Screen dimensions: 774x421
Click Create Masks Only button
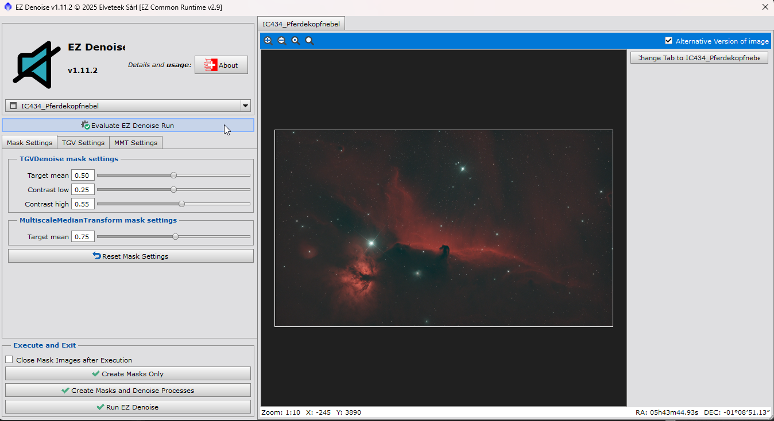(128, 373)
